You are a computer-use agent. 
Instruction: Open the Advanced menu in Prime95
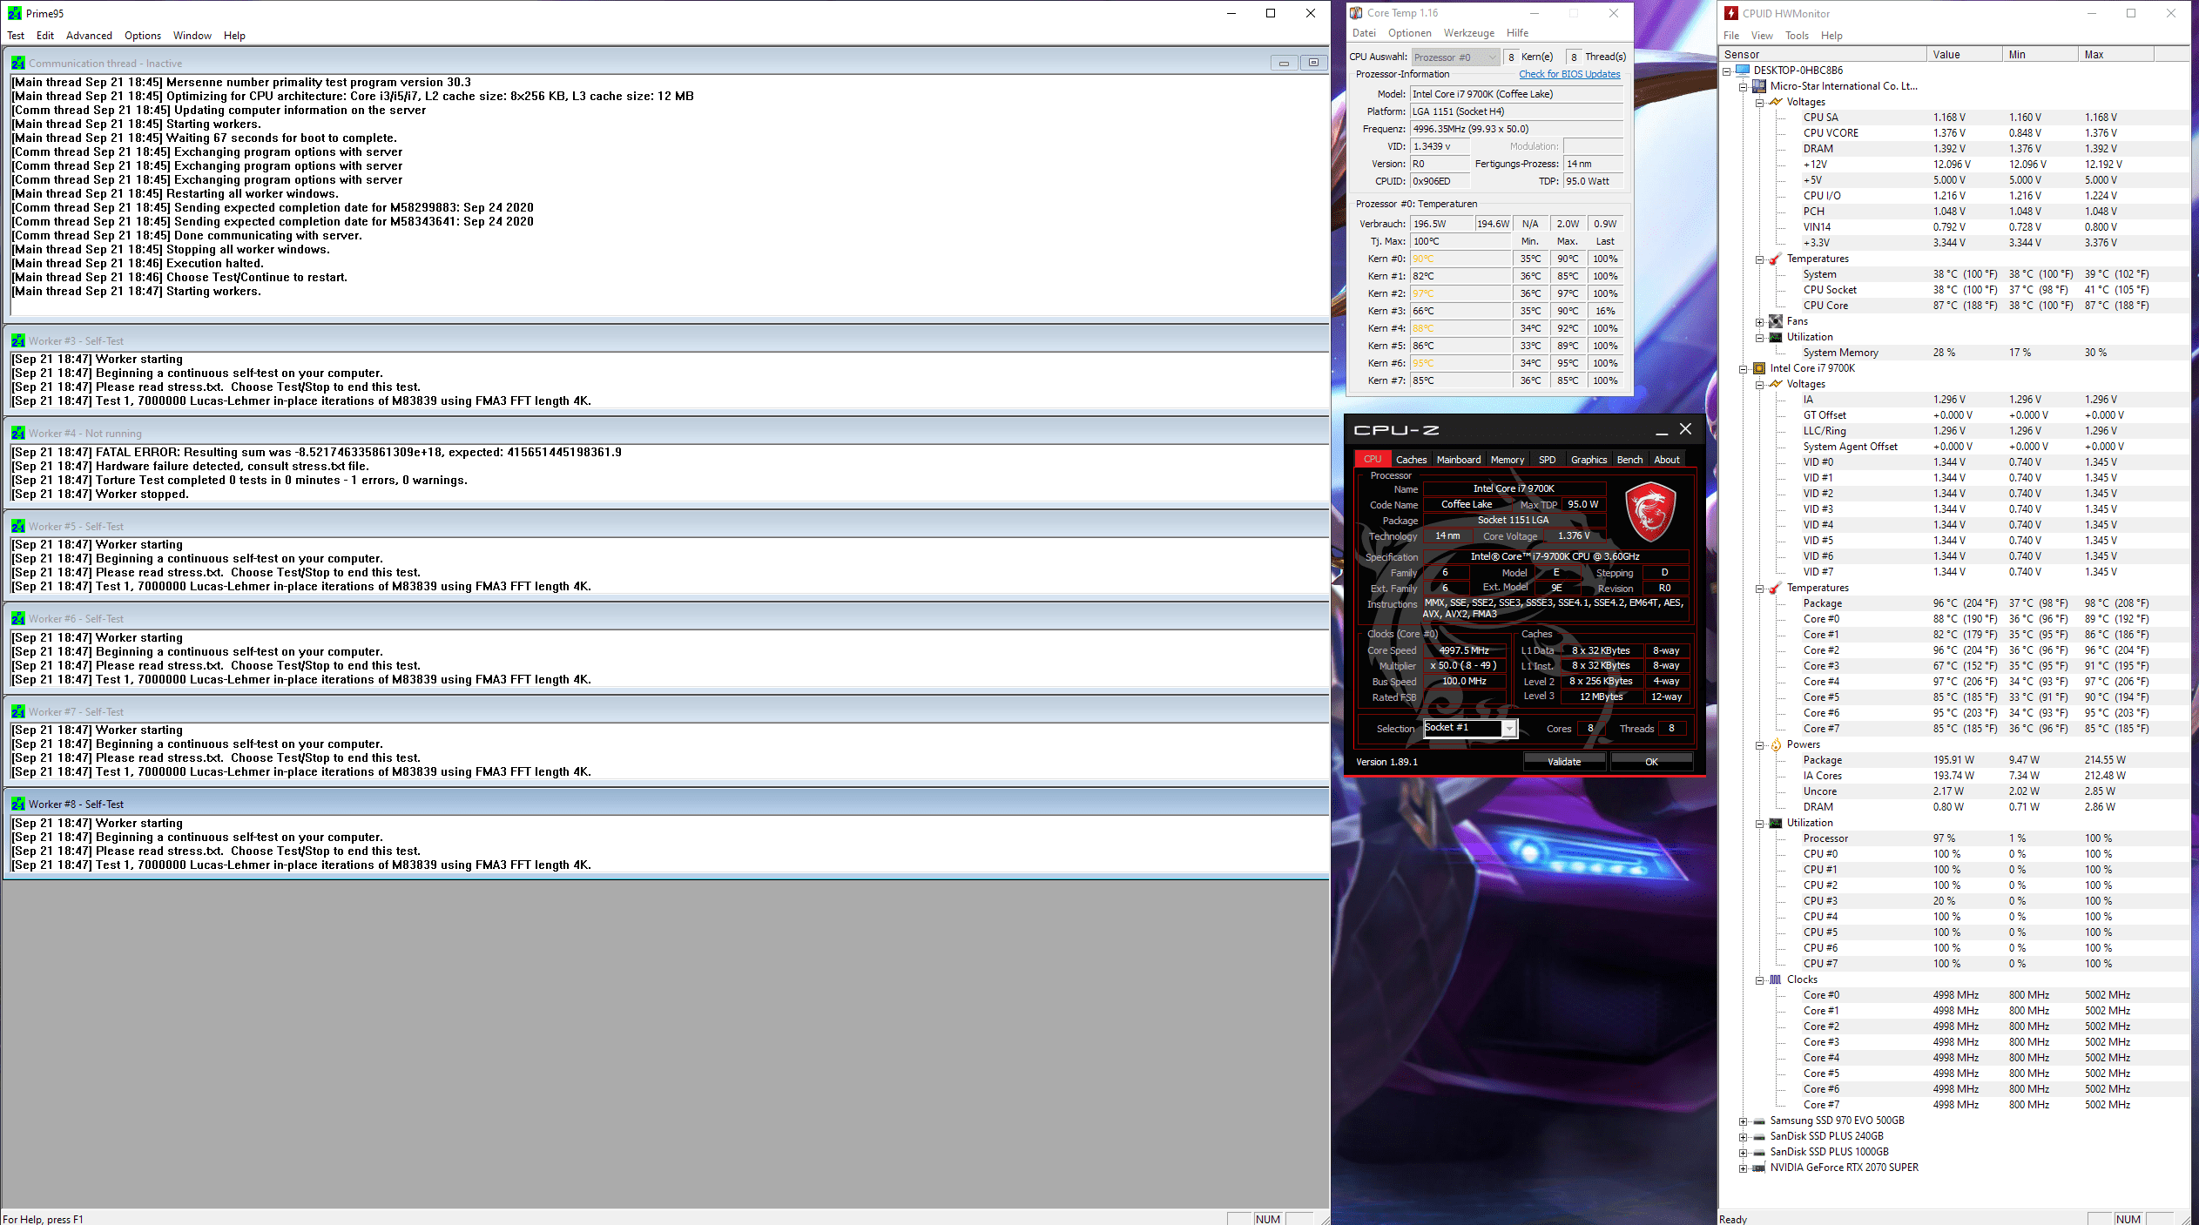(89, 36)
